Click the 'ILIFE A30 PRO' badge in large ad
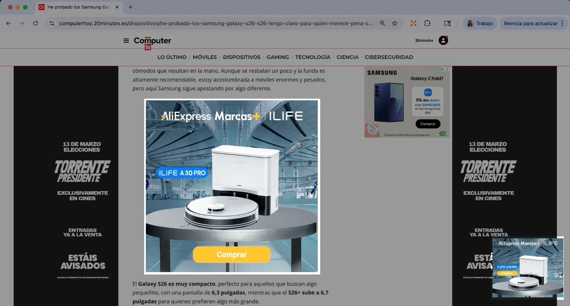The image size is (570, 306). pyautogui.click(x=181, y=173)
